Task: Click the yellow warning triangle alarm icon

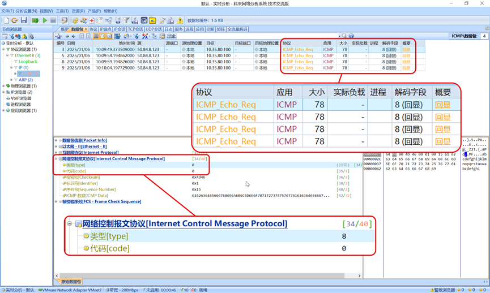Action: click(180, 20)
